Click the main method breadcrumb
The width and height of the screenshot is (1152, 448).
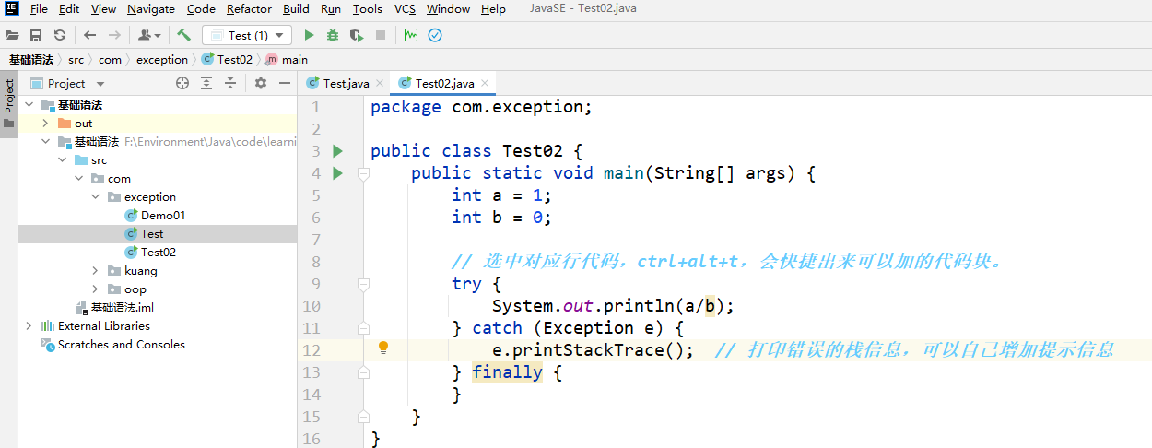(287, 59)
